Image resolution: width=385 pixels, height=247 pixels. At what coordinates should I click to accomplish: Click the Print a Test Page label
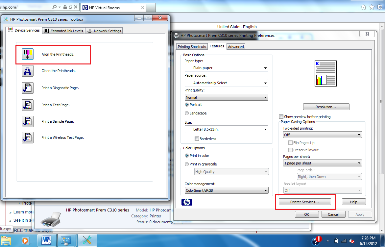56,105
